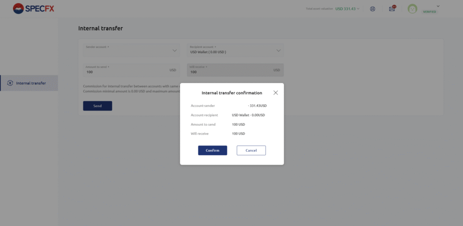The height and width of the screenshot is (226, 463).
Task: Open the mail inbox envelope icon
Action: pos(392,9)
